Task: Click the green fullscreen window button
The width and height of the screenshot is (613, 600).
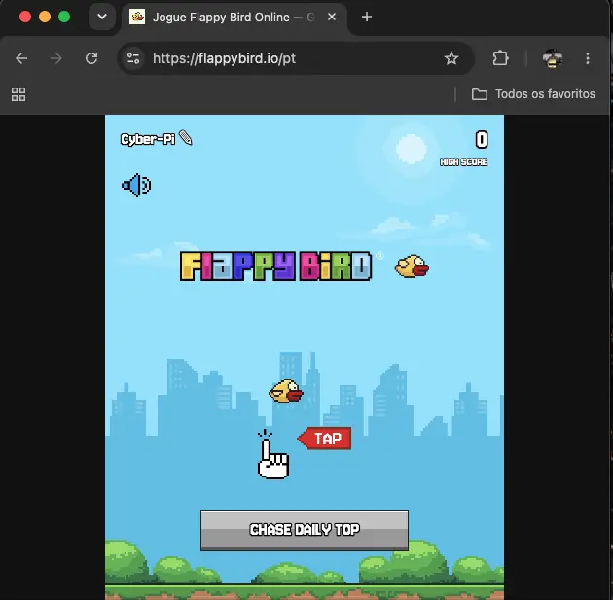Action: (64, 17)
